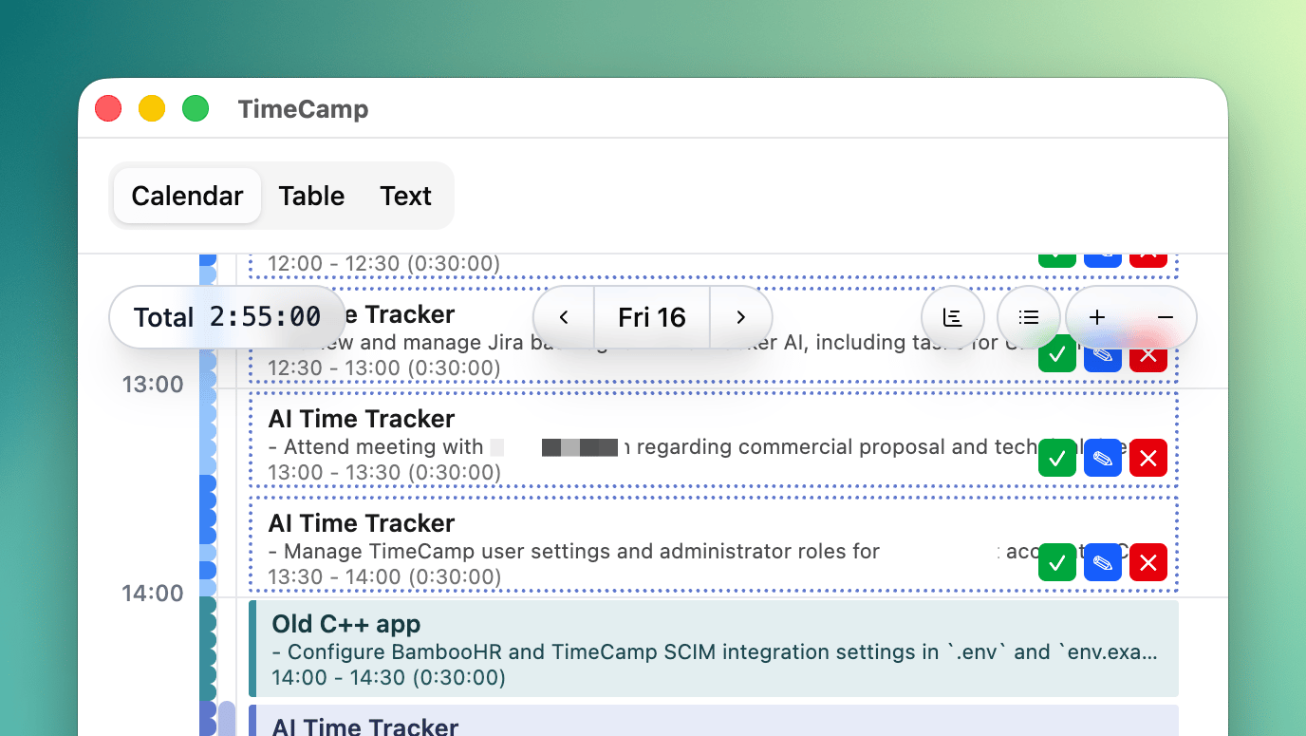Image resolution: width=1306 pixels, height=736 pixels.
Task: Click '12:00 - 12:30 (0:30:00)' text
Action: point(384,263)
